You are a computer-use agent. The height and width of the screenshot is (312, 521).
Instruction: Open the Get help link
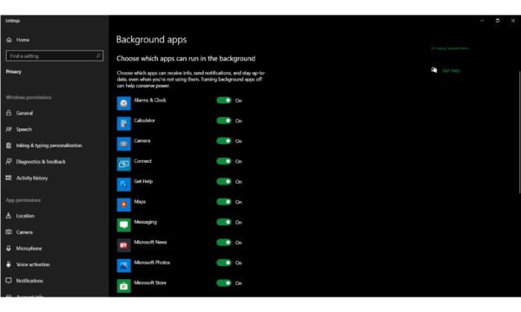[x=451, y=70]
